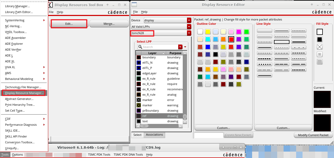
Task: Pick the light dotted fill style
Action: coord(320,54)
